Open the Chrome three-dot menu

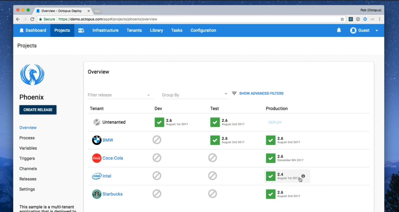pos(380,19)
